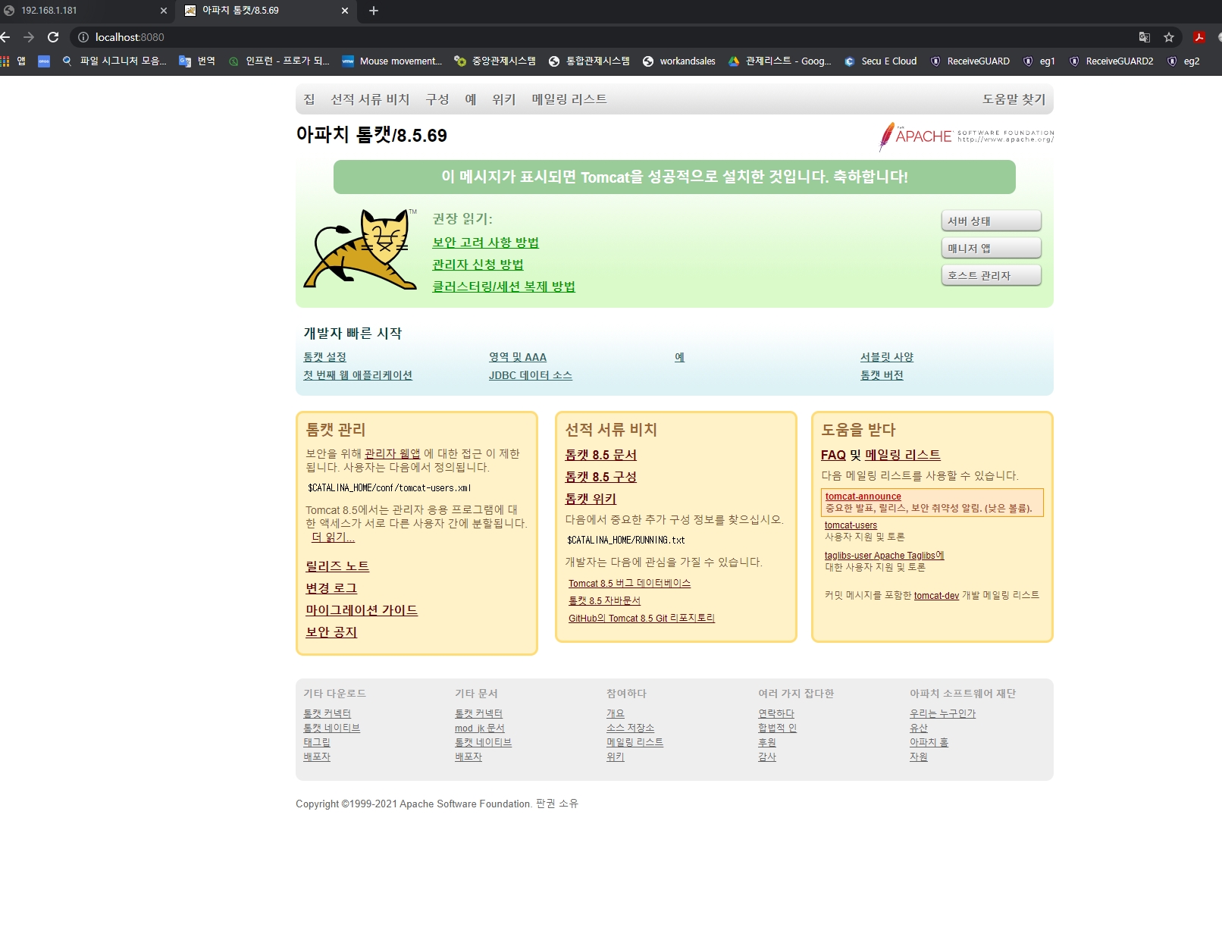
Task: Open the 톰캣 설정 quick start link
Action: [324, 357]
